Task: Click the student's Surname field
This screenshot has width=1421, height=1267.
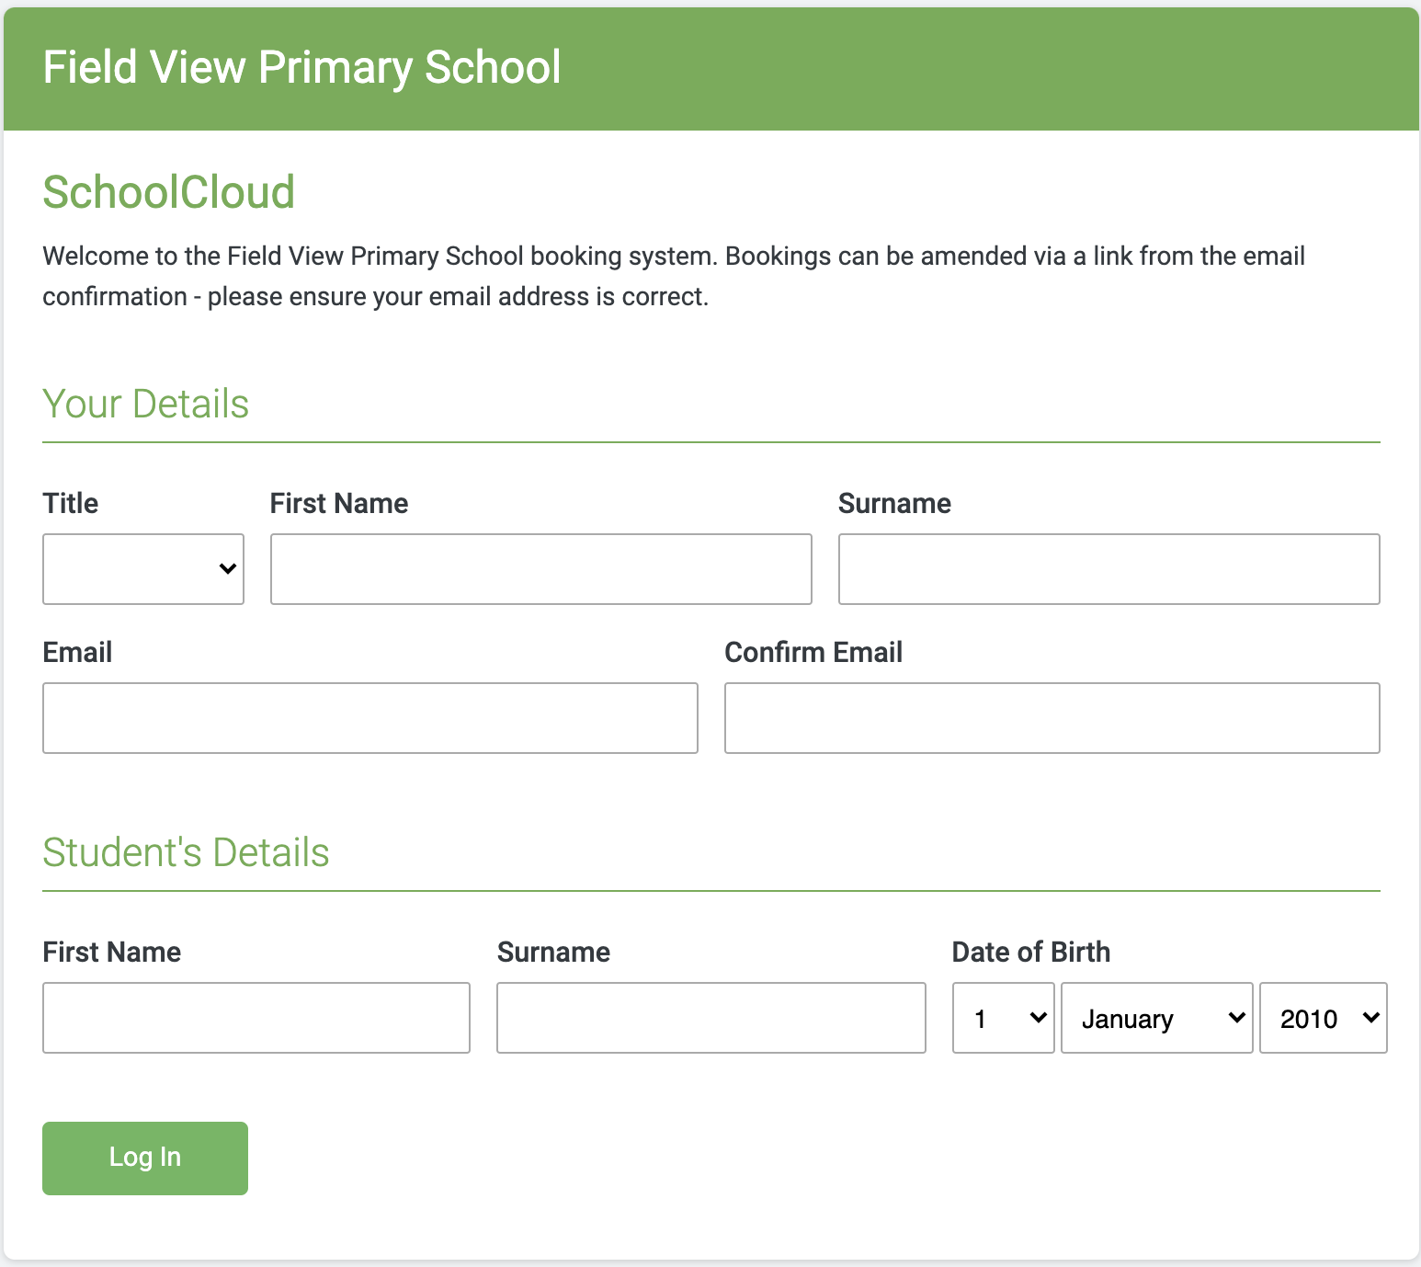Action: [x=711, y=1018]
